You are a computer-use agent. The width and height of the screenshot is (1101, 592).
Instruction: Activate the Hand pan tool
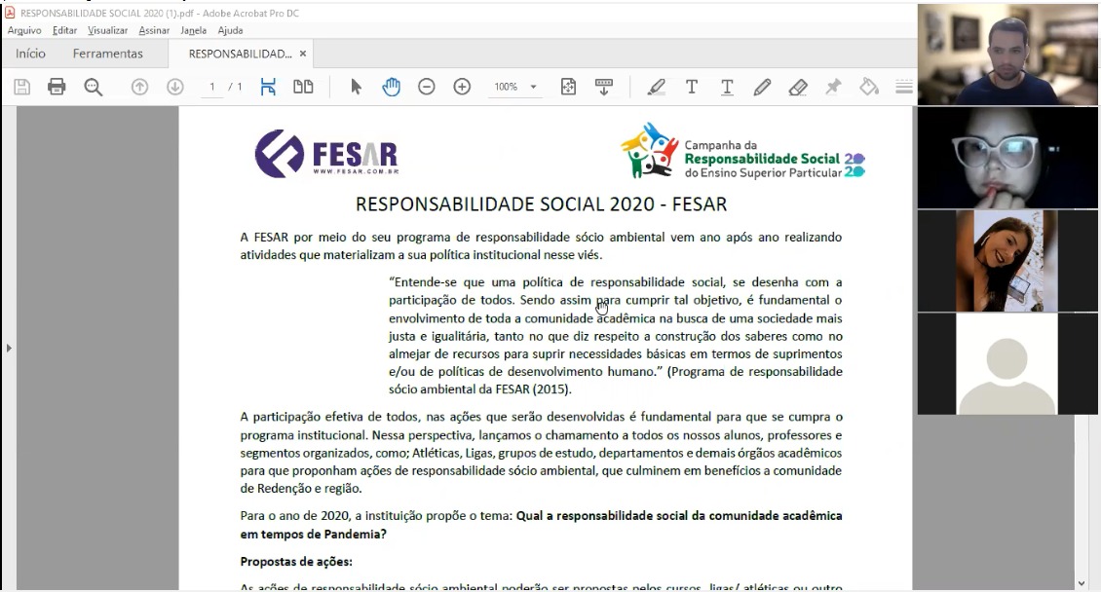(x=391, y=87)
